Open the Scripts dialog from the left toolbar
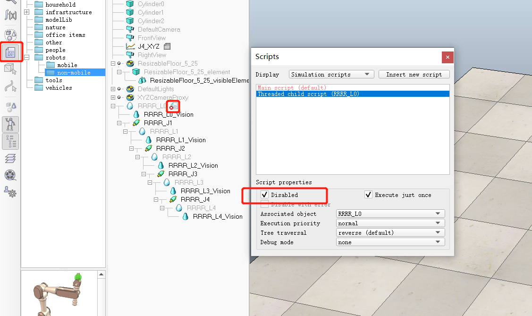This screenshot has width=532, height=316. [x=11, y=52]
